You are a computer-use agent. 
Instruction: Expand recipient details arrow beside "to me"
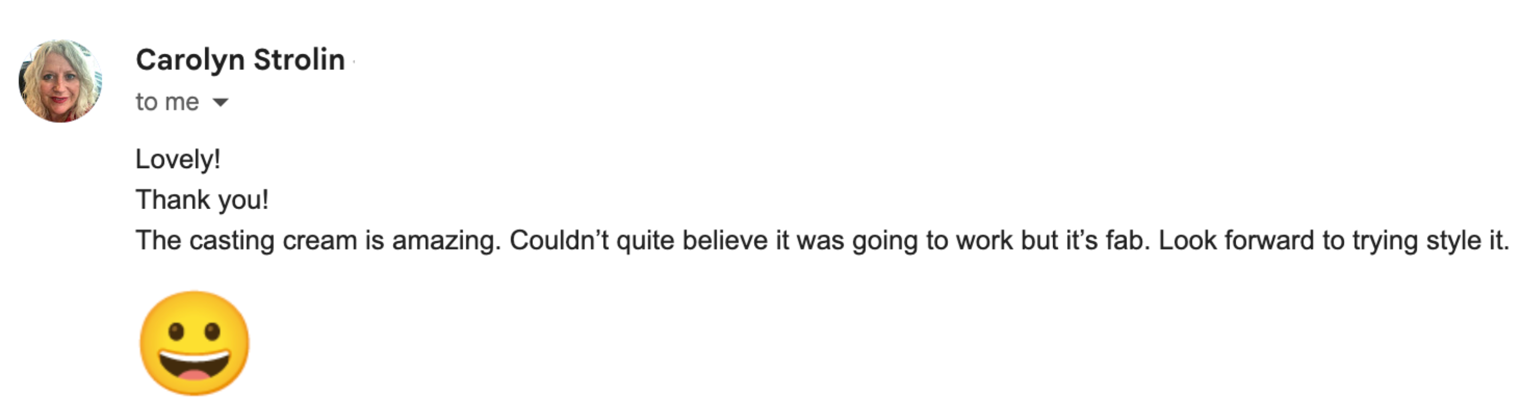[220, 103]
